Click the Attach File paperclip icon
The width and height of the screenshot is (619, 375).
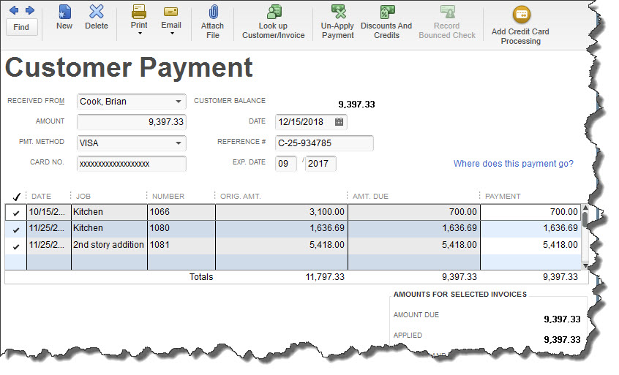[213, 12]
